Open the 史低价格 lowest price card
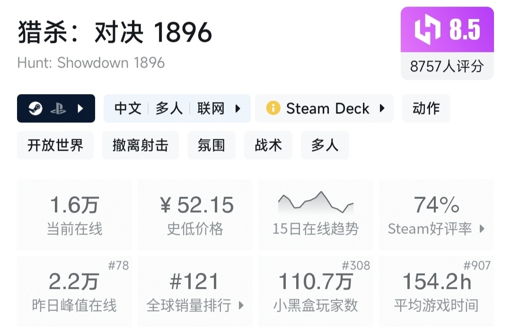This screenshot has width=511, height=331. [x=195, y=215]
